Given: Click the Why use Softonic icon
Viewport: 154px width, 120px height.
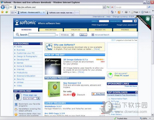Looking at the screenshot, I should click(x=49, y=47).
